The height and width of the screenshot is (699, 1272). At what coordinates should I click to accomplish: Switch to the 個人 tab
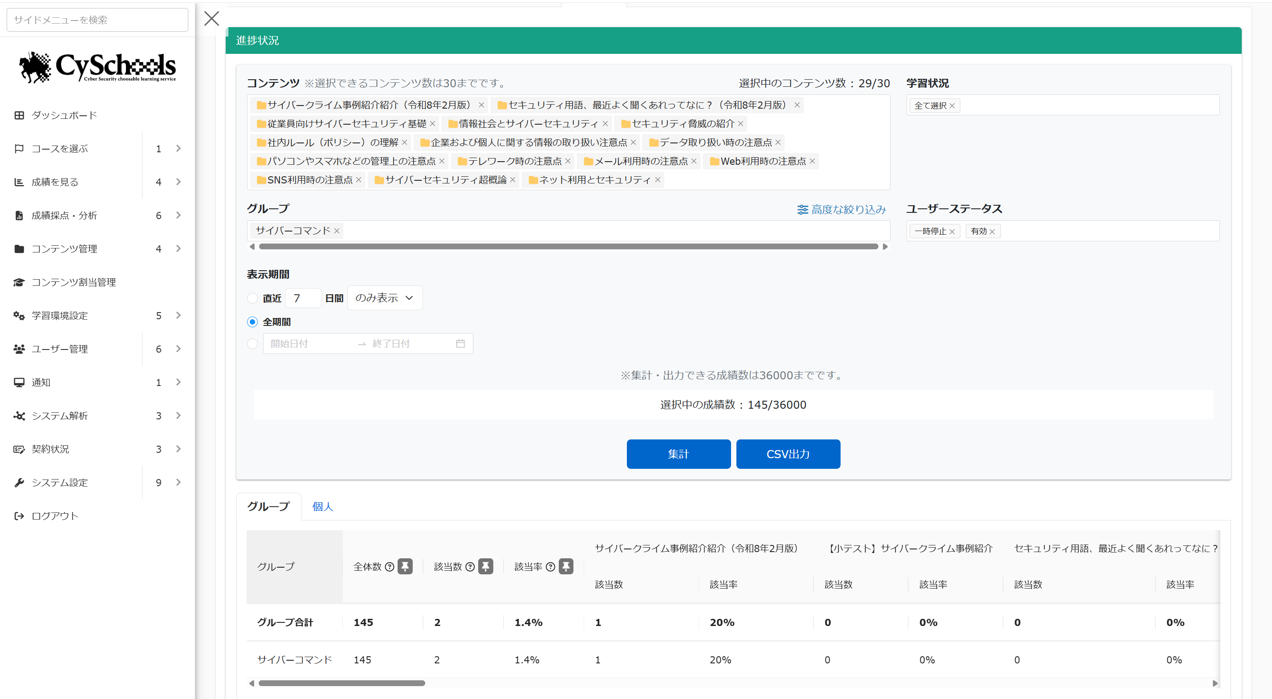[x=323, y=507]
